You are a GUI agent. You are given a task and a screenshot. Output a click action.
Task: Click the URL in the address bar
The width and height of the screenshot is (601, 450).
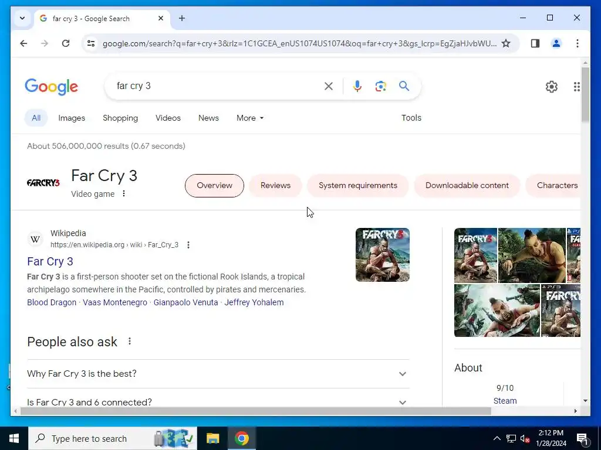coord(299,43)
